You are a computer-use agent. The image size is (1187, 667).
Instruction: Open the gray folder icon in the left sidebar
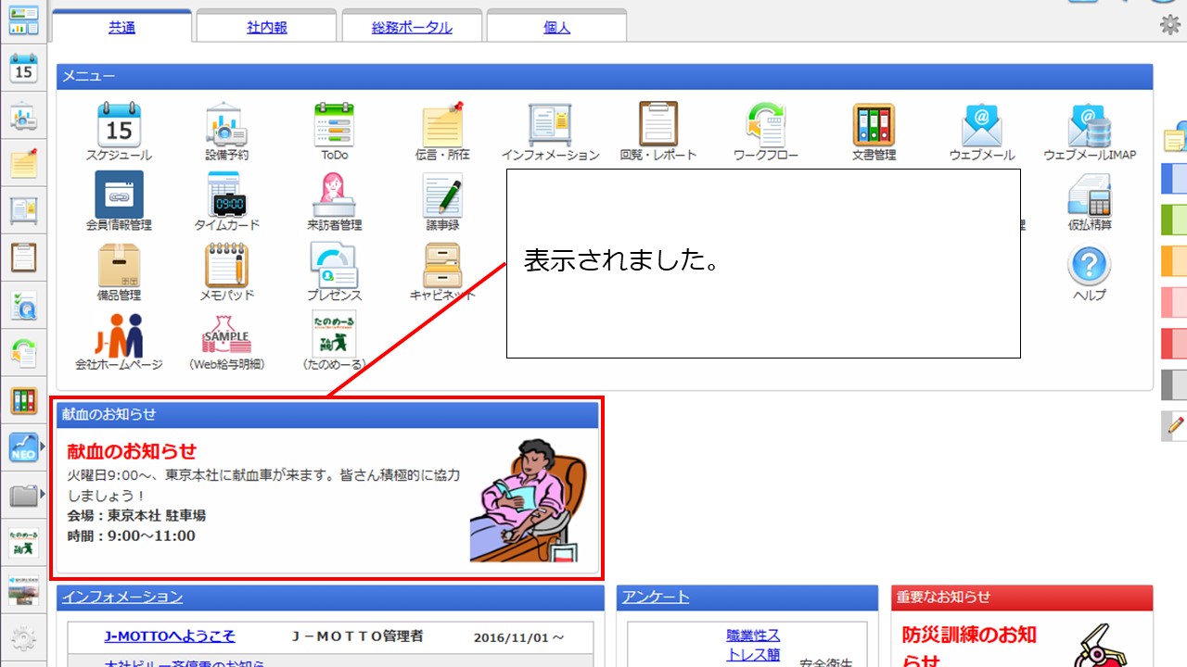coord(23,496)
